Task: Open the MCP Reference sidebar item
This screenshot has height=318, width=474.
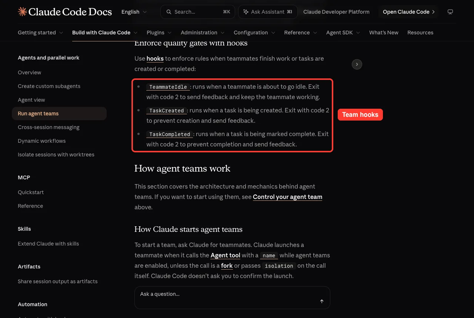Action: pos(30,206)
